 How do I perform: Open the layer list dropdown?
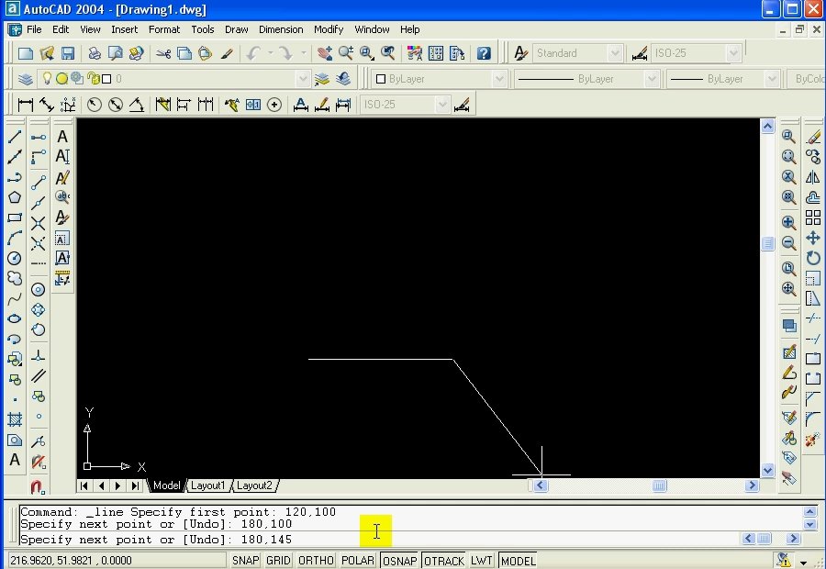[x=302, y=79]
